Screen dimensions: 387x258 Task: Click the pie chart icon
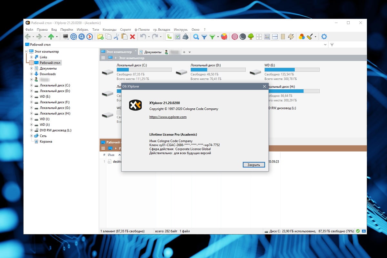tap(224, 37)
